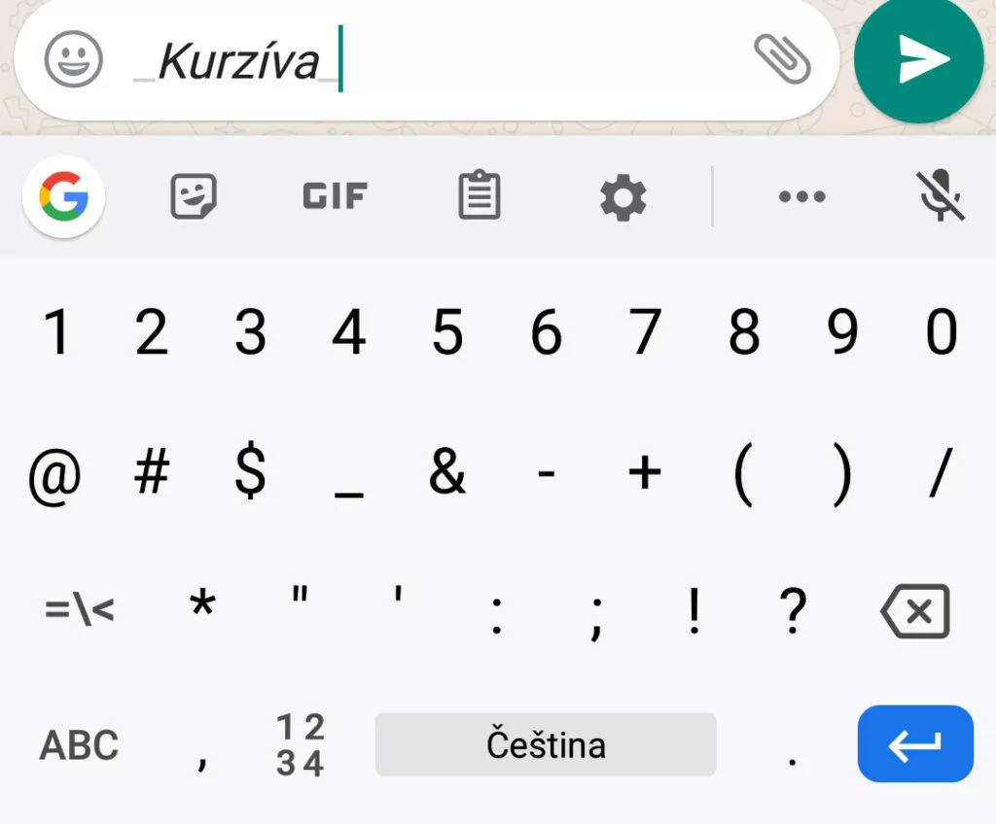Tap the Čeština spacebar
The height and width of the screenshot is (824, 996).
pos(546,744)
